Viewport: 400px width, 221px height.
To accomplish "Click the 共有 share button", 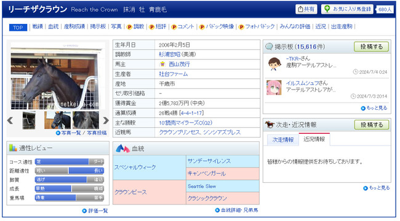I will 306,9.
